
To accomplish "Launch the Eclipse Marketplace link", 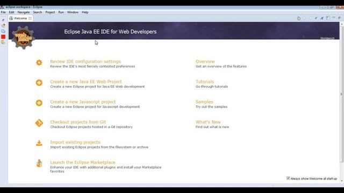I will click(x=83, y=162).
